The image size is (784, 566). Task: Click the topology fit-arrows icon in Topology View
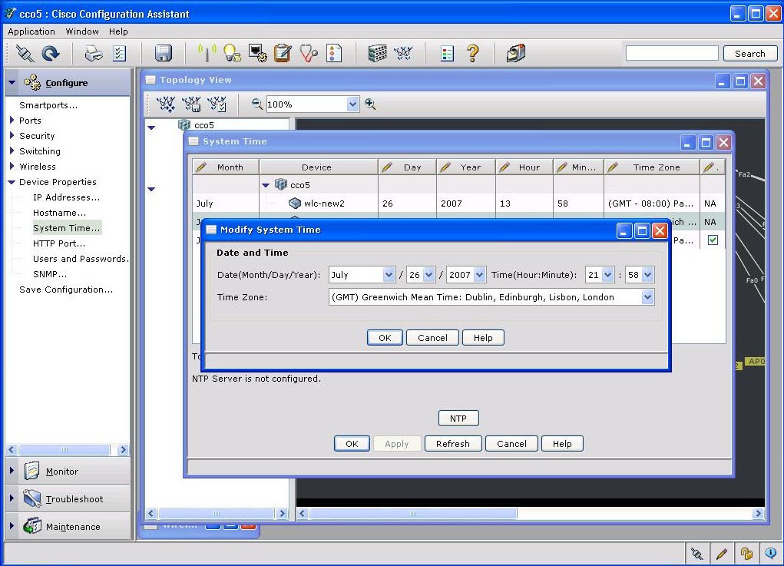(x=166, y=104)
